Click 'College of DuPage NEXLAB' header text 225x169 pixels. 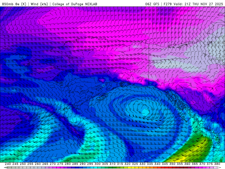(75, 4)
